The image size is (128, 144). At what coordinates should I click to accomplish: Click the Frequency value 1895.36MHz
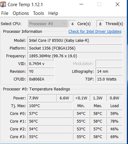[75, 56]
